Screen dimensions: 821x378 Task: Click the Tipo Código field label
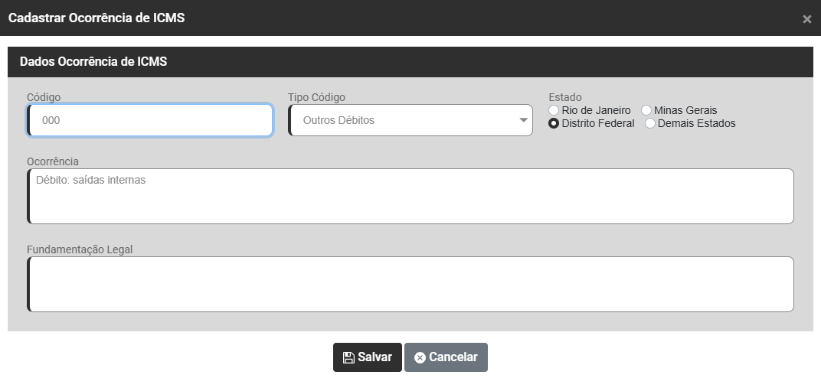(x=316, y=97)
